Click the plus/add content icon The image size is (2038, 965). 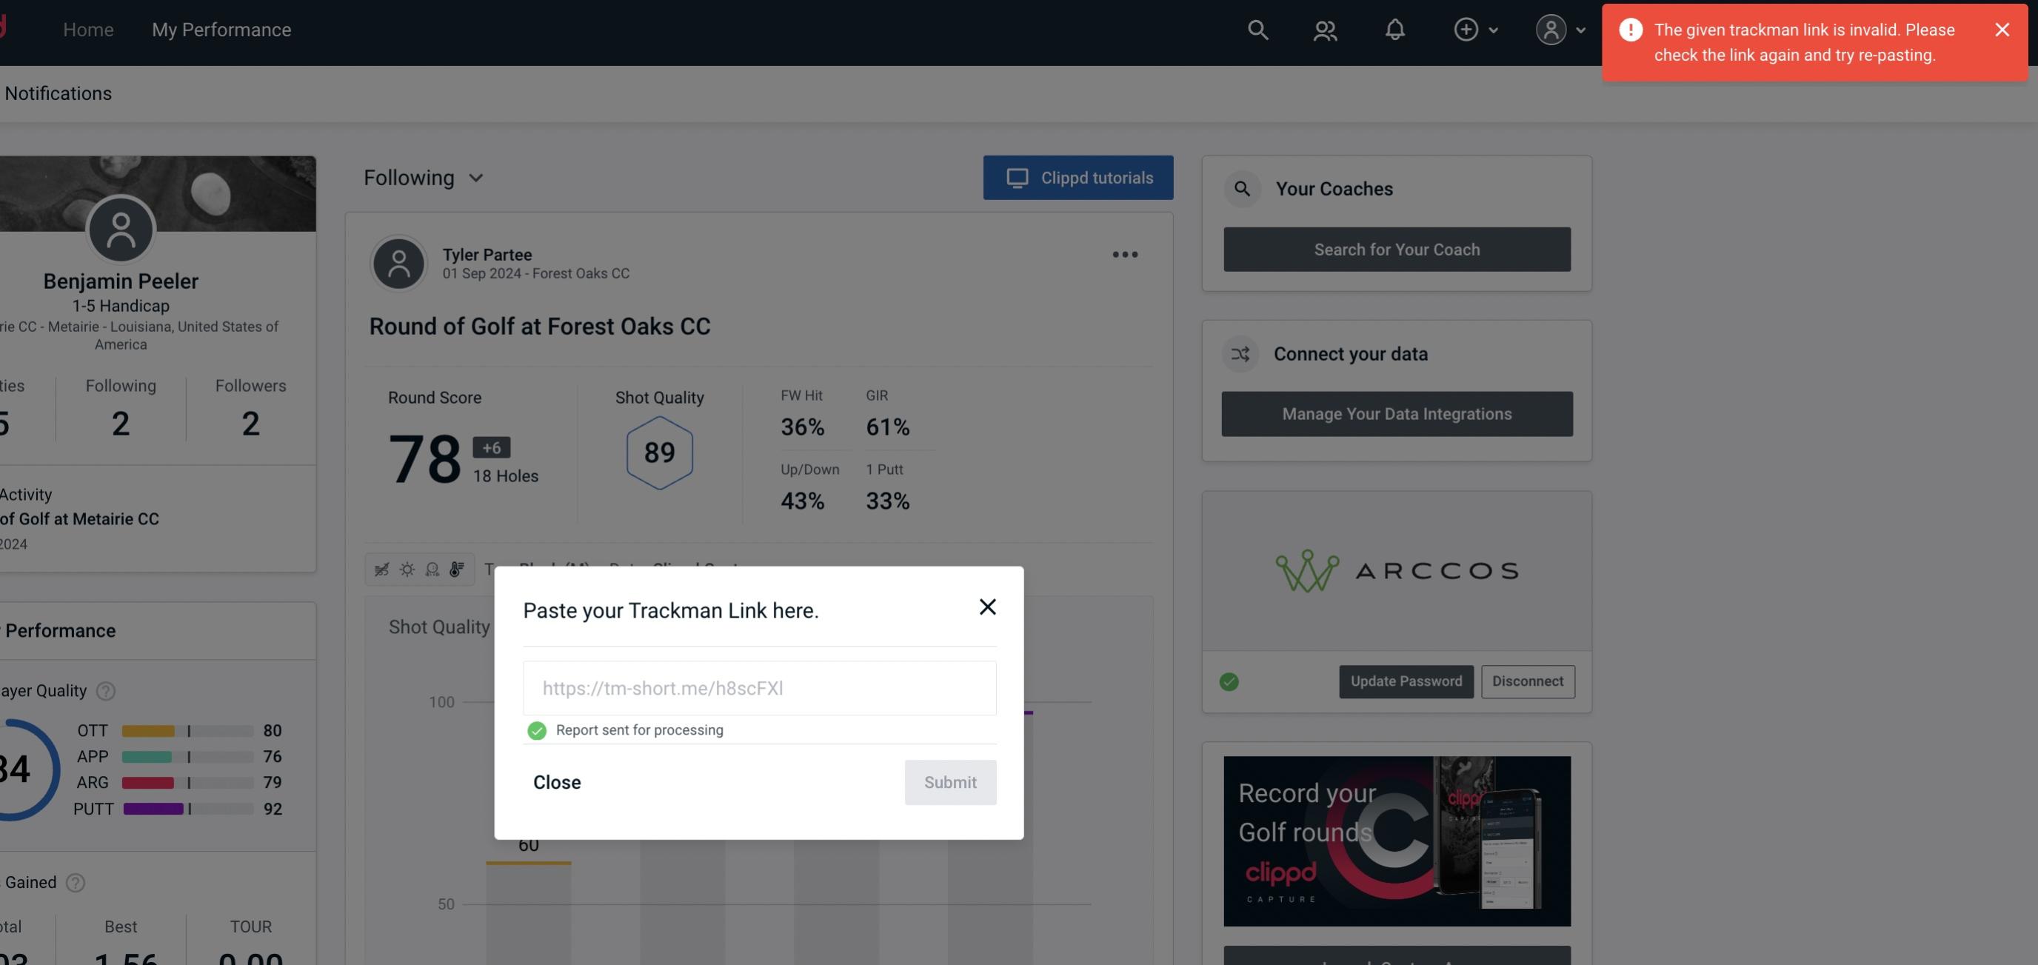[x=1466, y=29]
